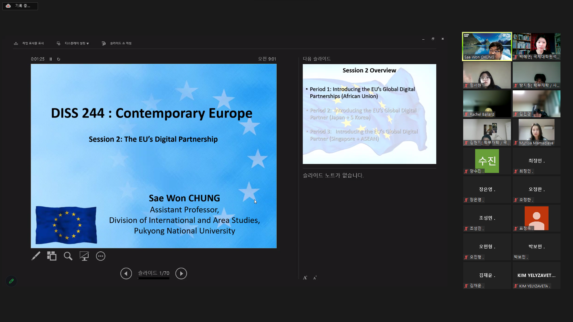Select the pen and laser pointer tool
Screen dimensions: 573x322
(x=36, y=256)
